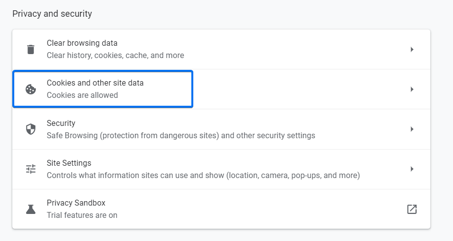Open the "Clear browsing data" title
This screenshot has width=453, height=241.
tap(82, 43)
